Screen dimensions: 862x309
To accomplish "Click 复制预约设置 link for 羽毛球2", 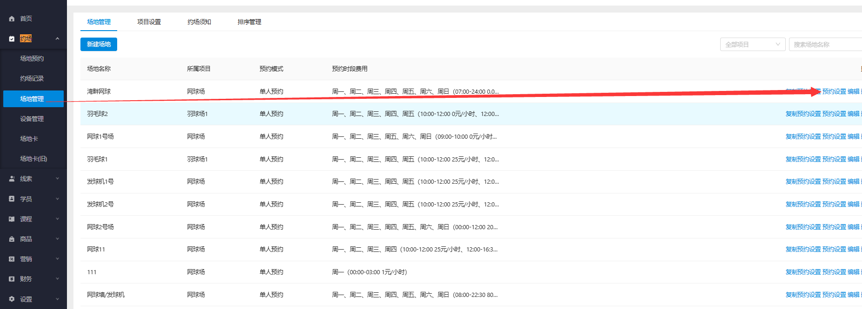I will click(803, 114).
